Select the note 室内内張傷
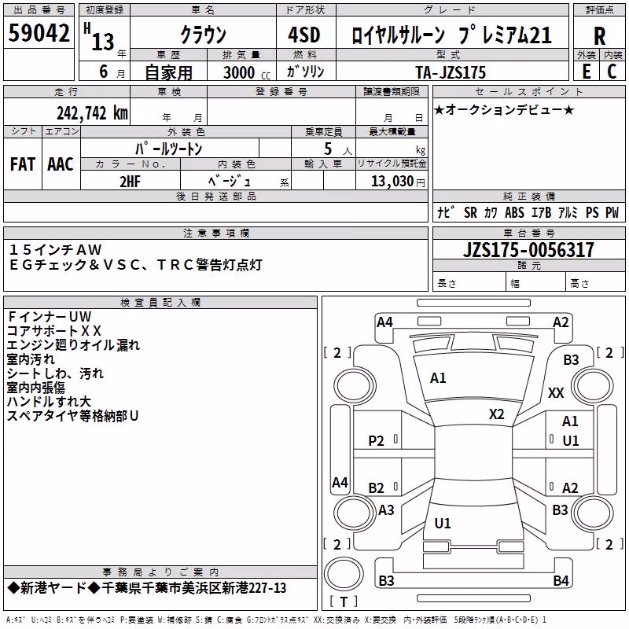Image resolution: width=629 pixels, height=629 pixels. tap(36, 388)
